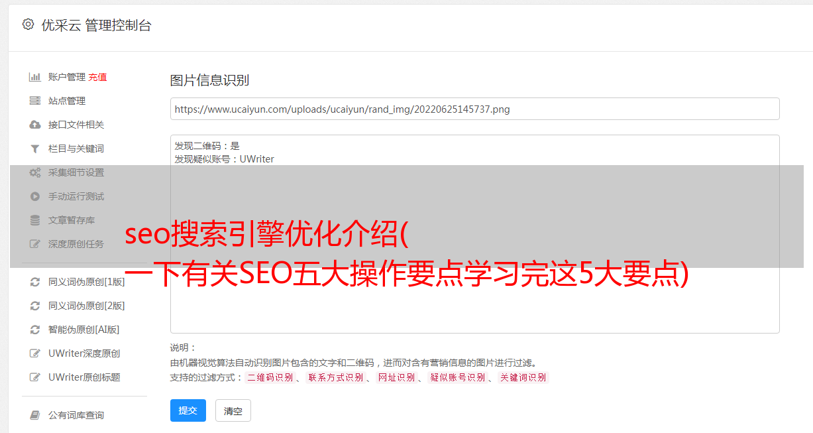
Task: Click the edit icon for UWriter原创标题
Action: pyautogui.click(x=35, y=377)
